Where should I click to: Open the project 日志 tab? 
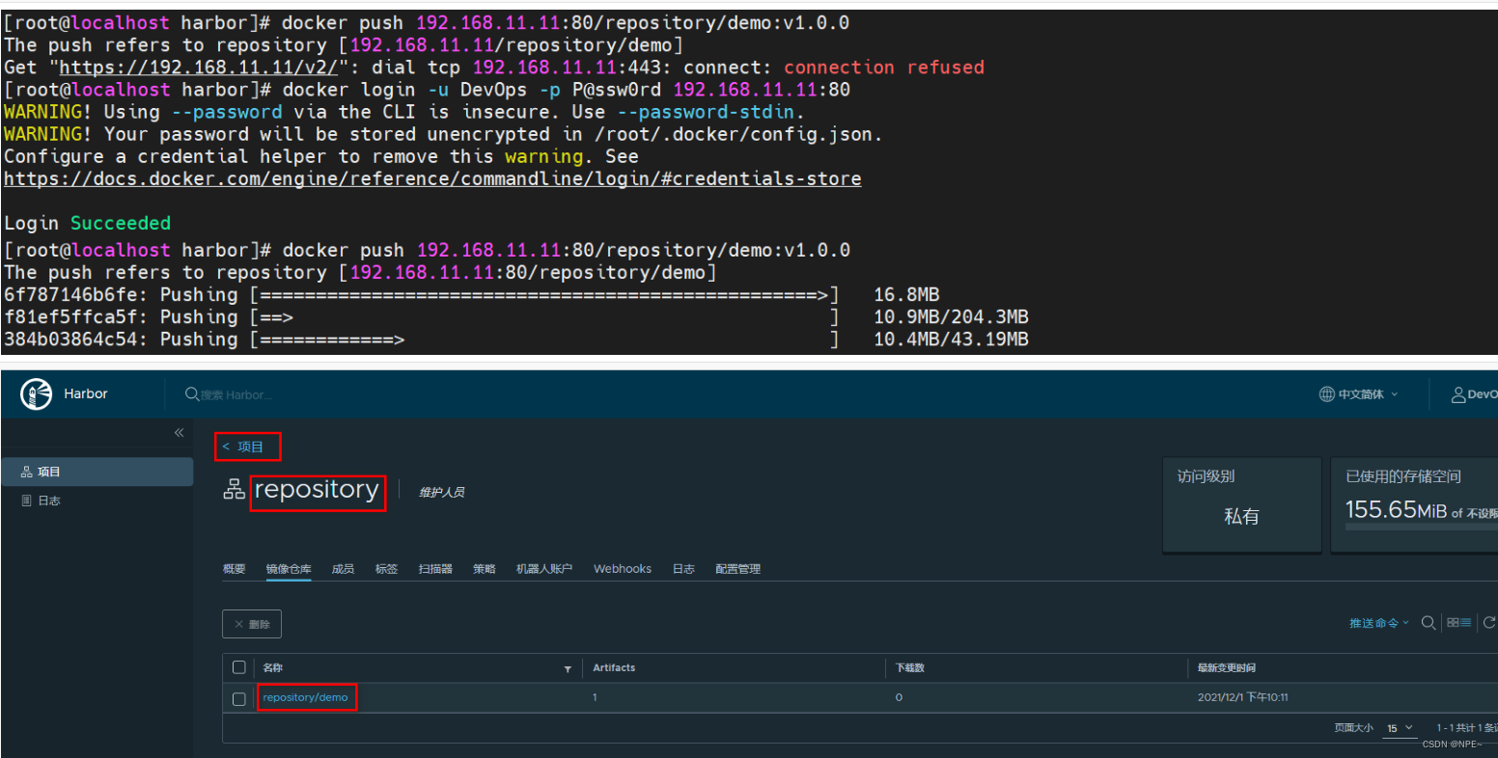683,569
